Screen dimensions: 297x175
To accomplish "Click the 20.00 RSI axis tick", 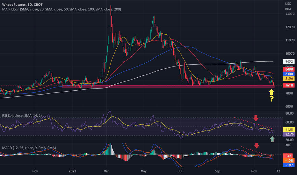I will click(289, 140).
